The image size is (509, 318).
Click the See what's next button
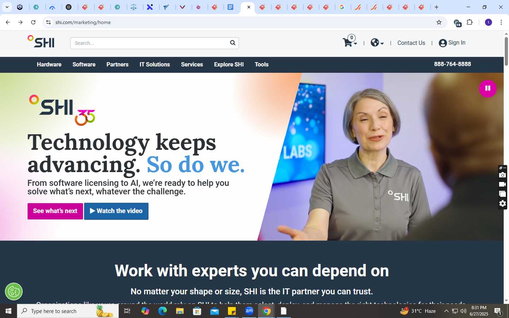tap(55, 211)
